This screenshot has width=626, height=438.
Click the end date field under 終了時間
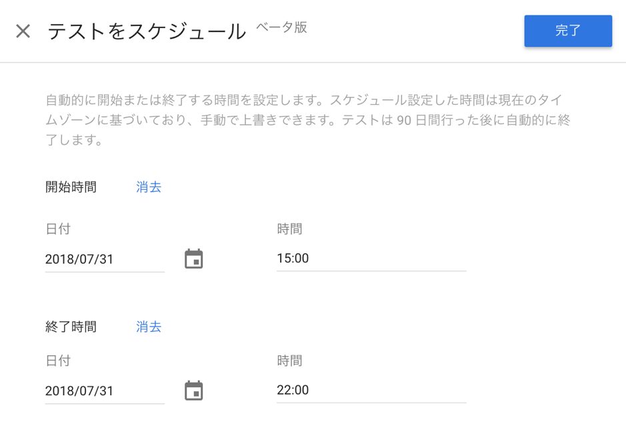(104, 391)
